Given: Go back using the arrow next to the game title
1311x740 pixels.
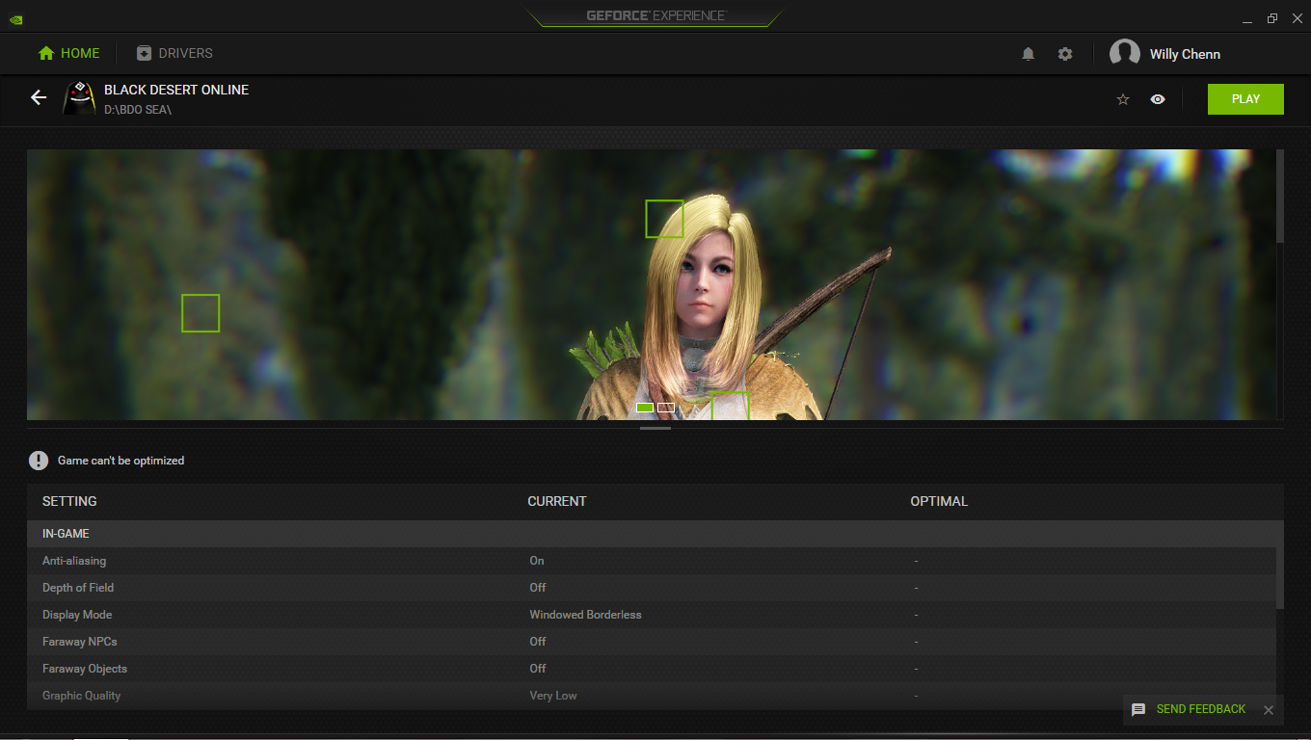Looking at the screenshot, I should (x=38, y=97).
